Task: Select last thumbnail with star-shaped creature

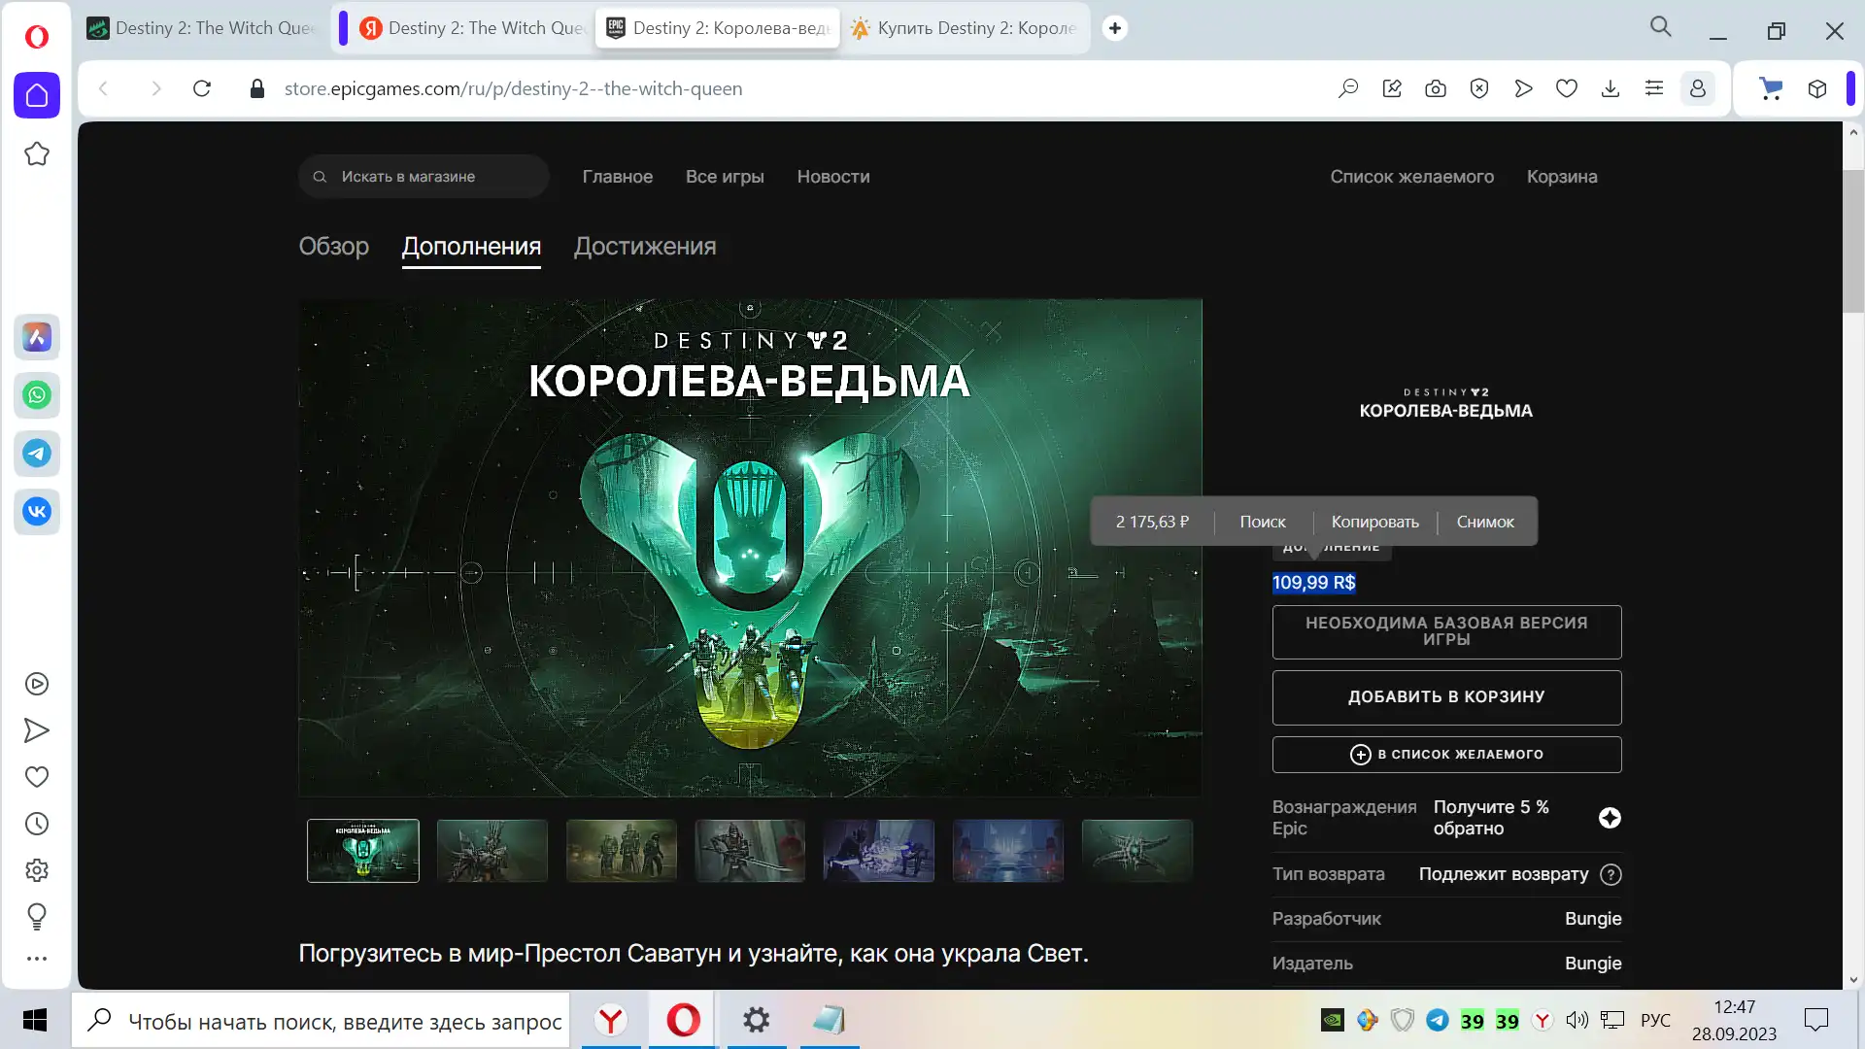Action: 1137,851
